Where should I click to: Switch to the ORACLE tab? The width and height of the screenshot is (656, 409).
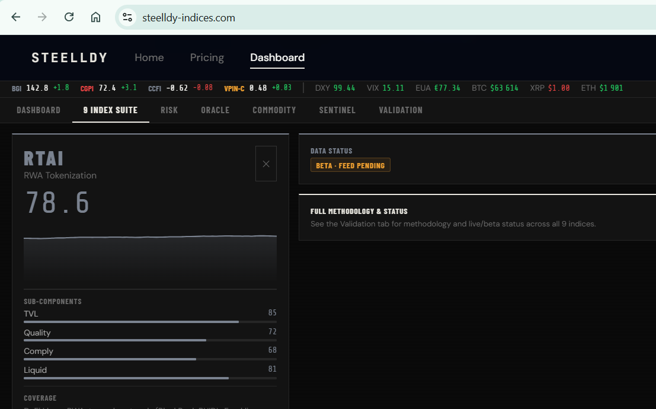[215, 110]
